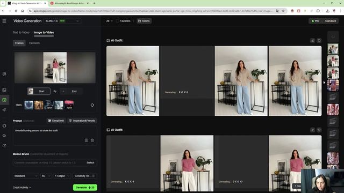Click the uploaded start-frame image preview
The width and height of the screenshot is (344, 193).
tap(55, 68)
